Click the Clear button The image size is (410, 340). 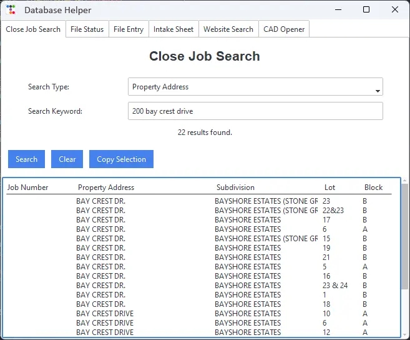67,159
